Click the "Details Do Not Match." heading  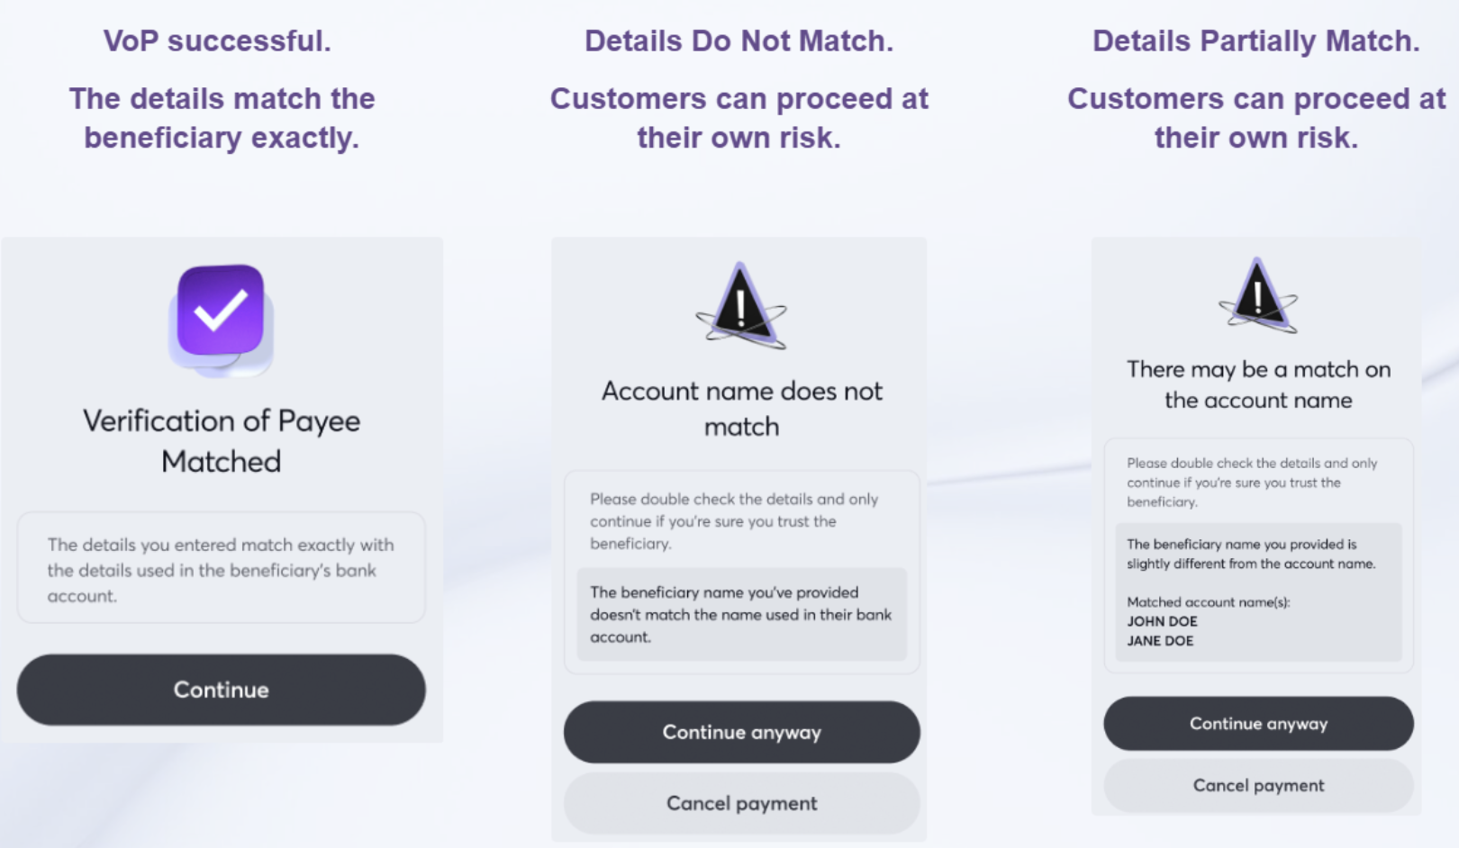click(x=739, y=41)
